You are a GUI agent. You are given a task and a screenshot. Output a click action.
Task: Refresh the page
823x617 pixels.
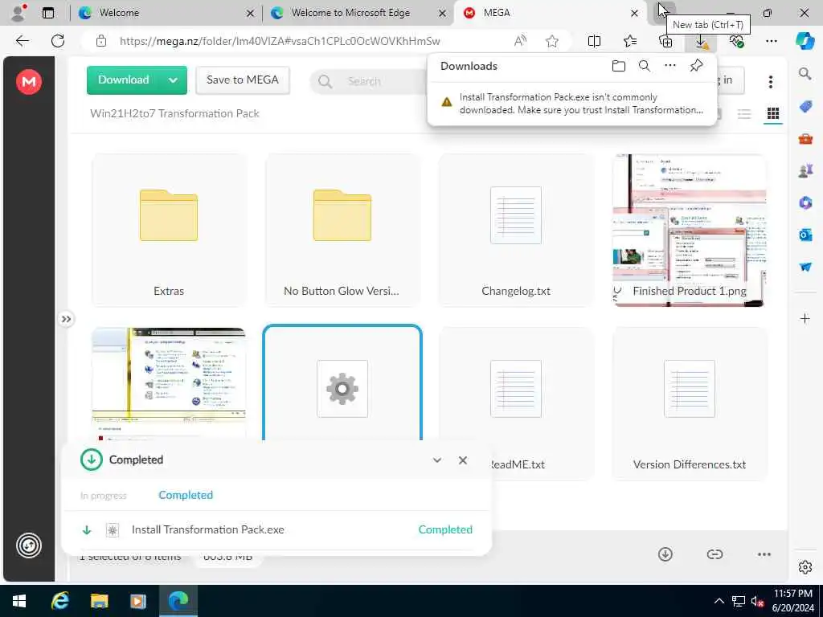(58, 41)
